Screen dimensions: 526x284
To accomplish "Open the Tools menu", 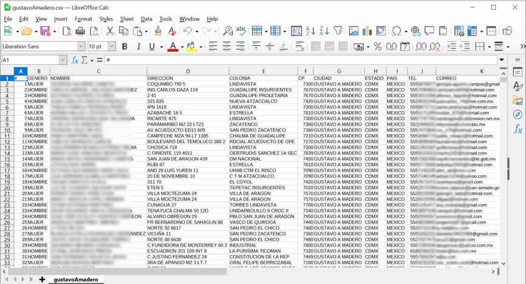I will 166,19.
